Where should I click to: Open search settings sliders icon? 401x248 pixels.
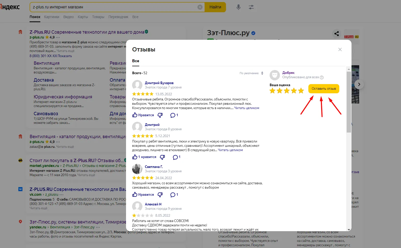pyautogui.click(x=251, y=7)
